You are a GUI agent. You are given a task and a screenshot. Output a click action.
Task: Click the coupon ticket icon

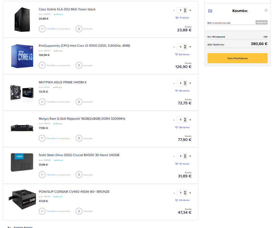(x=210, y=11)
